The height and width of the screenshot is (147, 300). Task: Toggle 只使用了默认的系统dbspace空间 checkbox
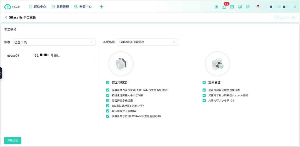pos(204,95)
